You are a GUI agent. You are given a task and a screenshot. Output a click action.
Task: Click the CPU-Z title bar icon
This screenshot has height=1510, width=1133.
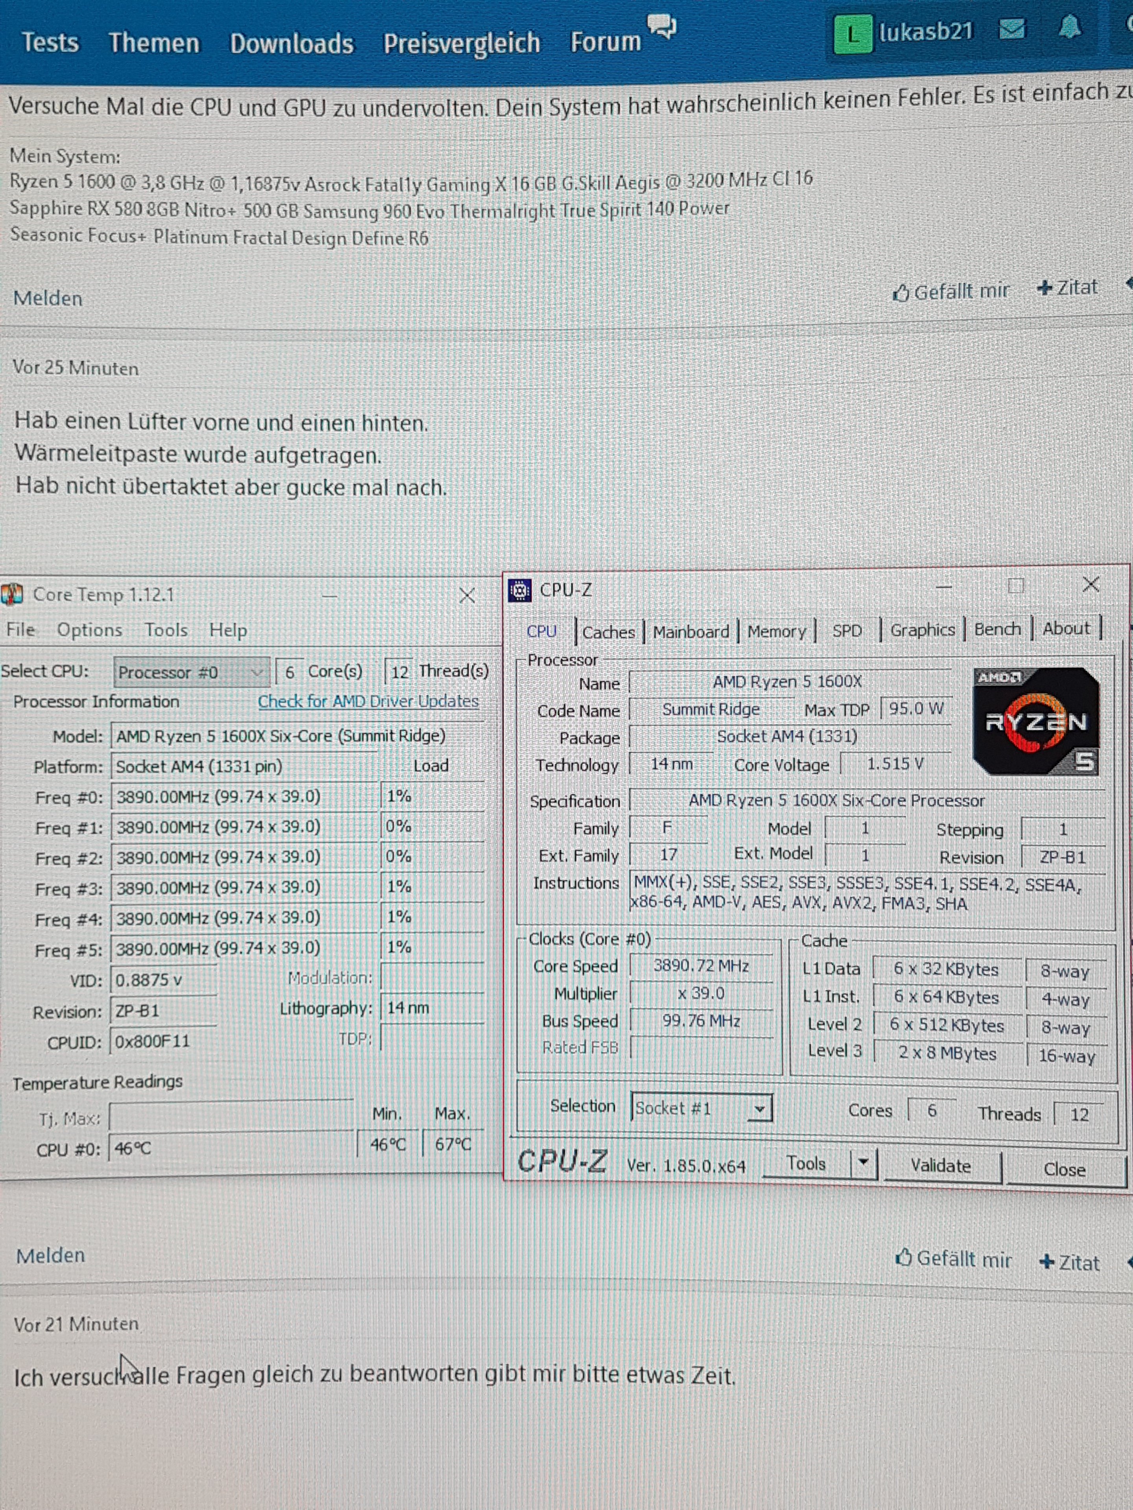click(x=520, y=591)
